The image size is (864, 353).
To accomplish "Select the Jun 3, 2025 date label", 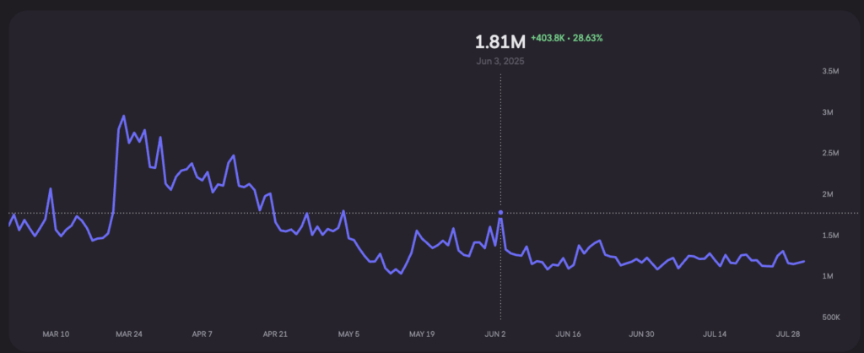I will click(499, 62).
